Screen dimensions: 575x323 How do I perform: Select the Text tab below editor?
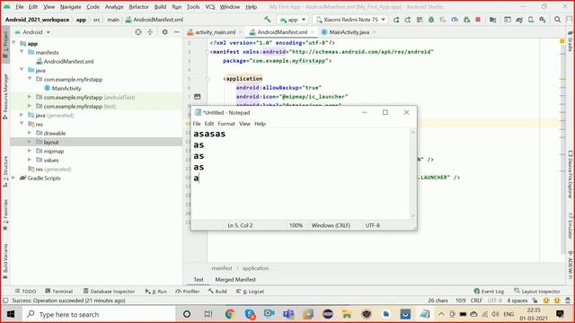199,279
